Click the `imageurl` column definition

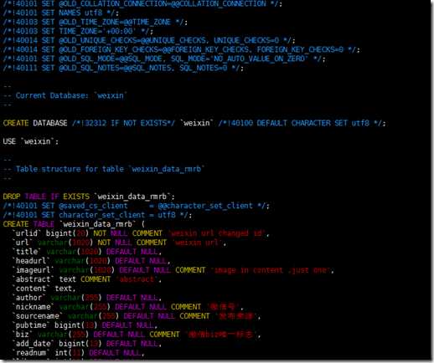pyautogui.click(x=173, y=270)
